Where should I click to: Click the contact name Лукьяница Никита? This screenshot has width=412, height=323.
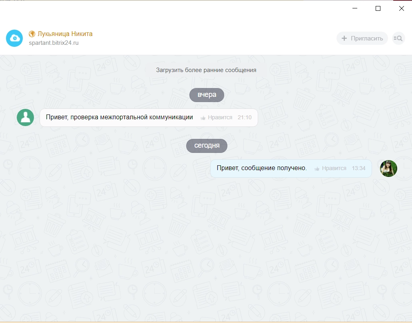(x=65, y=34)
